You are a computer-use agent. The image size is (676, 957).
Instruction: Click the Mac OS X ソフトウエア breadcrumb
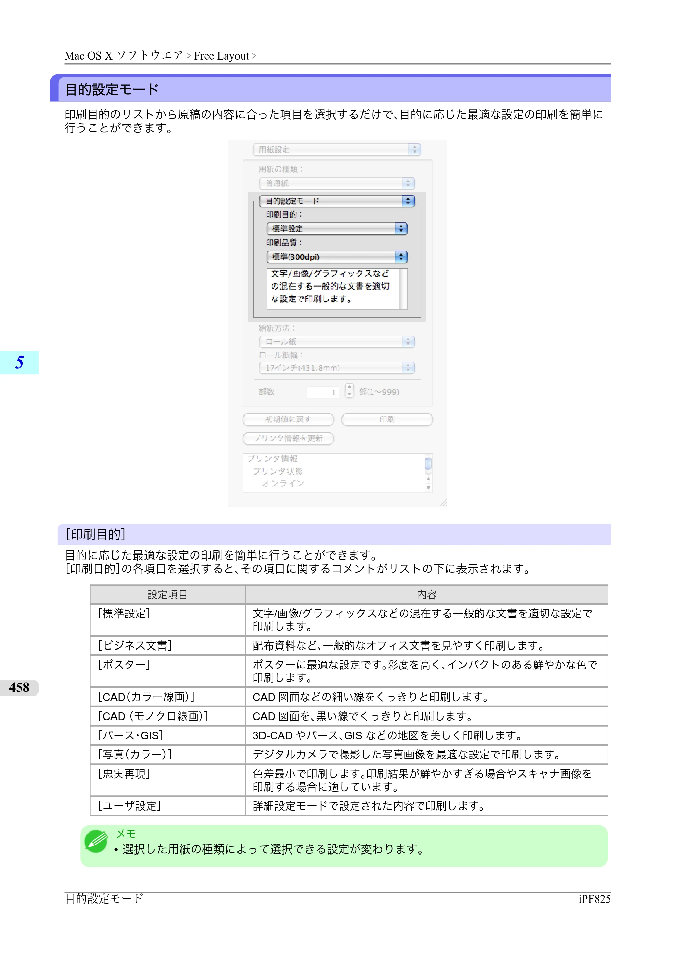coord(124,56)
